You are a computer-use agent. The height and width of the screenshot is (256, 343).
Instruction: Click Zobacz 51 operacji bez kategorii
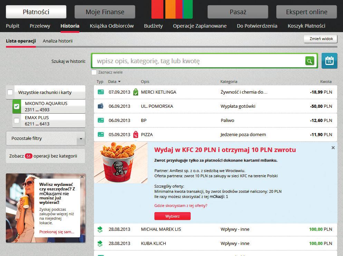click(x=45, y=156)
